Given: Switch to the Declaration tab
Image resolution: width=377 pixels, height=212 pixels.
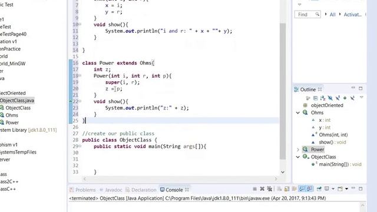Looking at the screenshot, I should point(141,190).
